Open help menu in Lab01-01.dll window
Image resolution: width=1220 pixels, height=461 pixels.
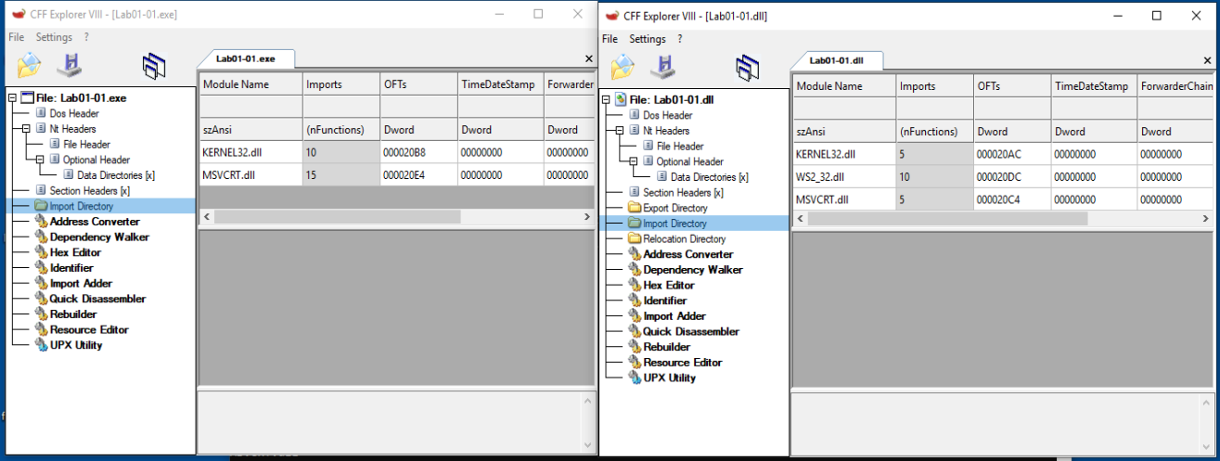click(680, 39)
